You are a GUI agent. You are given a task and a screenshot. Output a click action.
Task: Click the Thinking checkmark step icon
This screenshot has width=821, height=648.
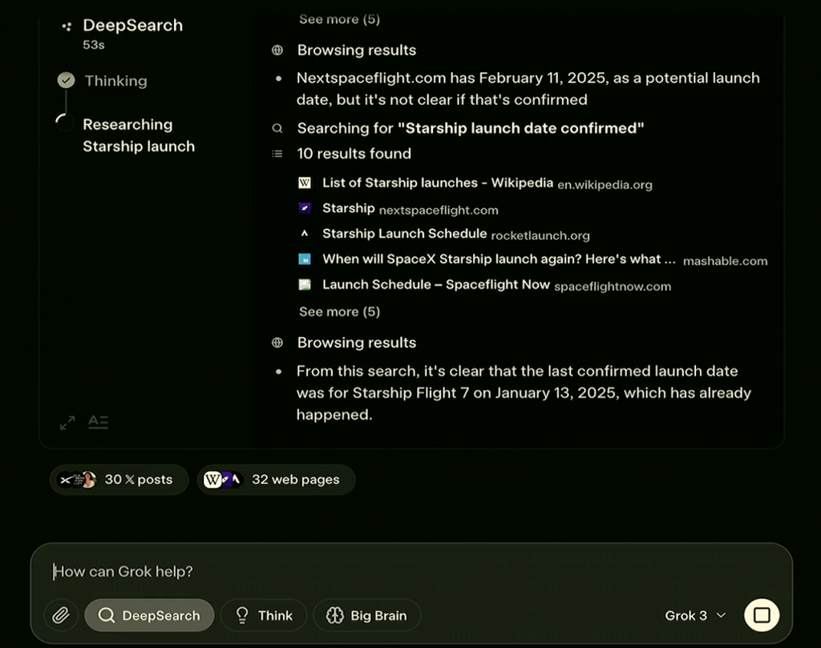[67, 81]
